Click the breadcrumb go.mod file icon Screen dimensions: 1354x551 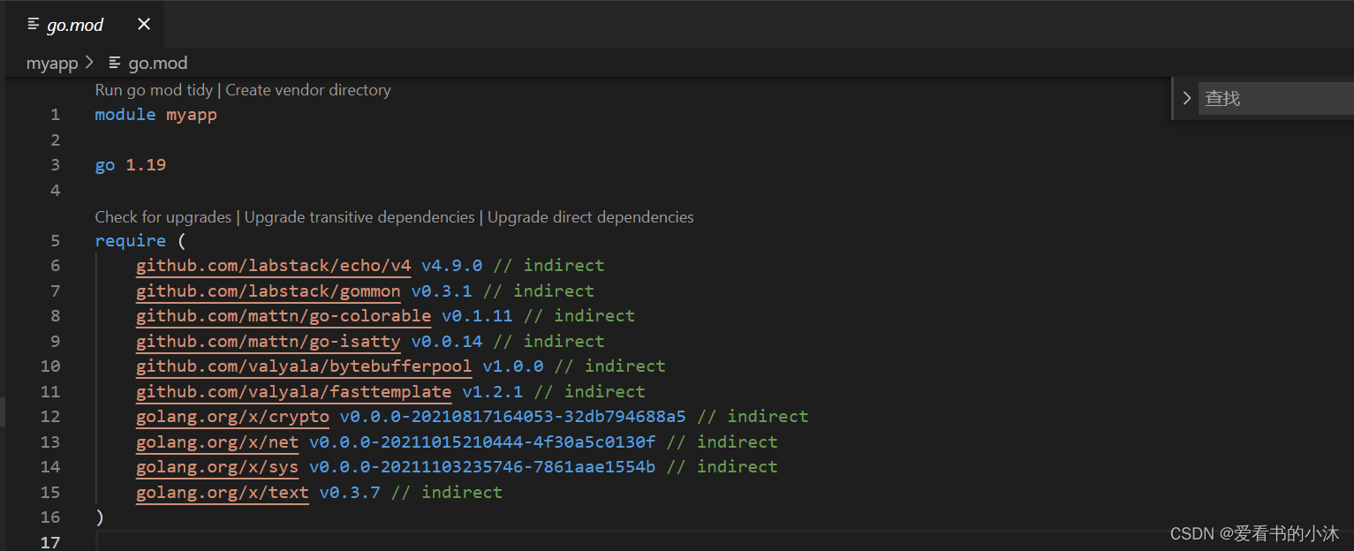tap(115, 63)
